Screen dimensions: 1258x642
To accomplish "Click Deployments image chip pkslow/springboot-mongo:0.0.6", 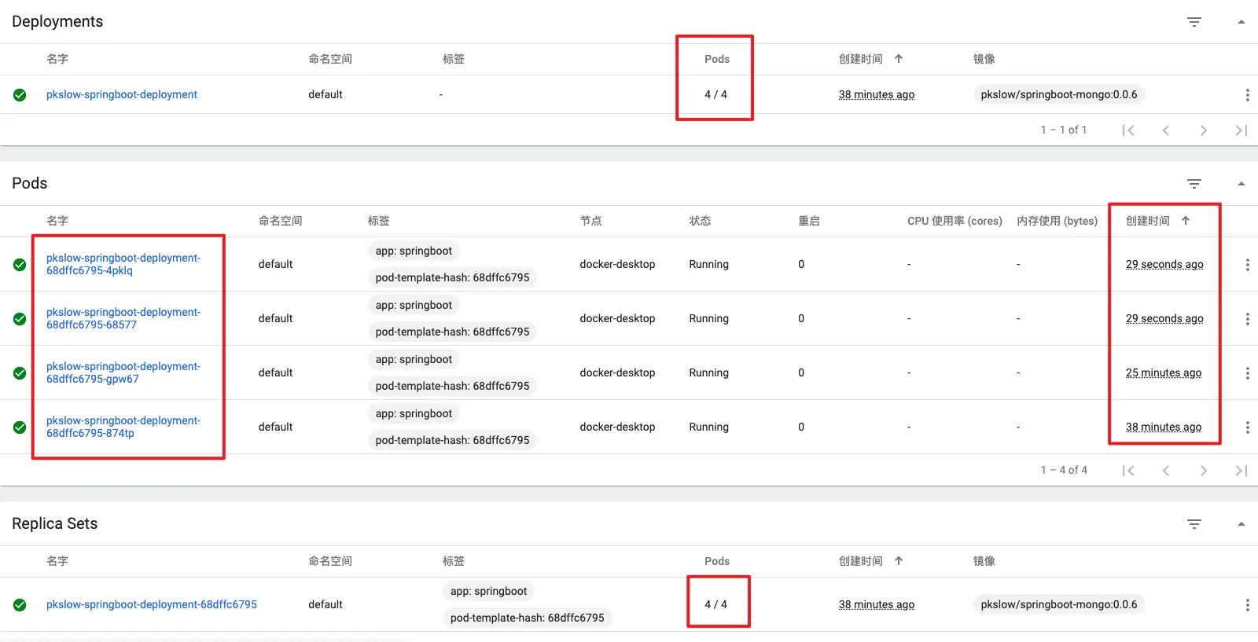I will (1059, 94).
